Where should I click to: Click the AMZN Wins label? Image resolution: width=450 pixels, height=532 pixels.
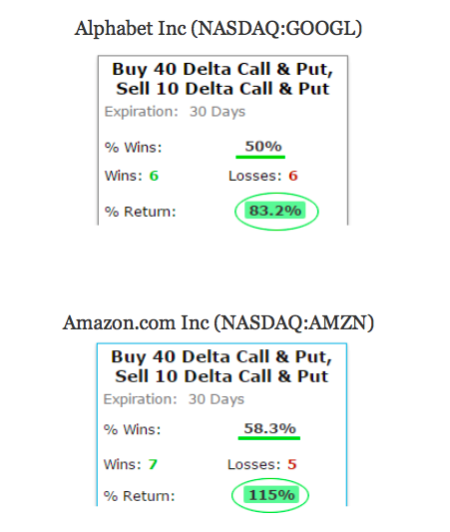coord(122,464)
